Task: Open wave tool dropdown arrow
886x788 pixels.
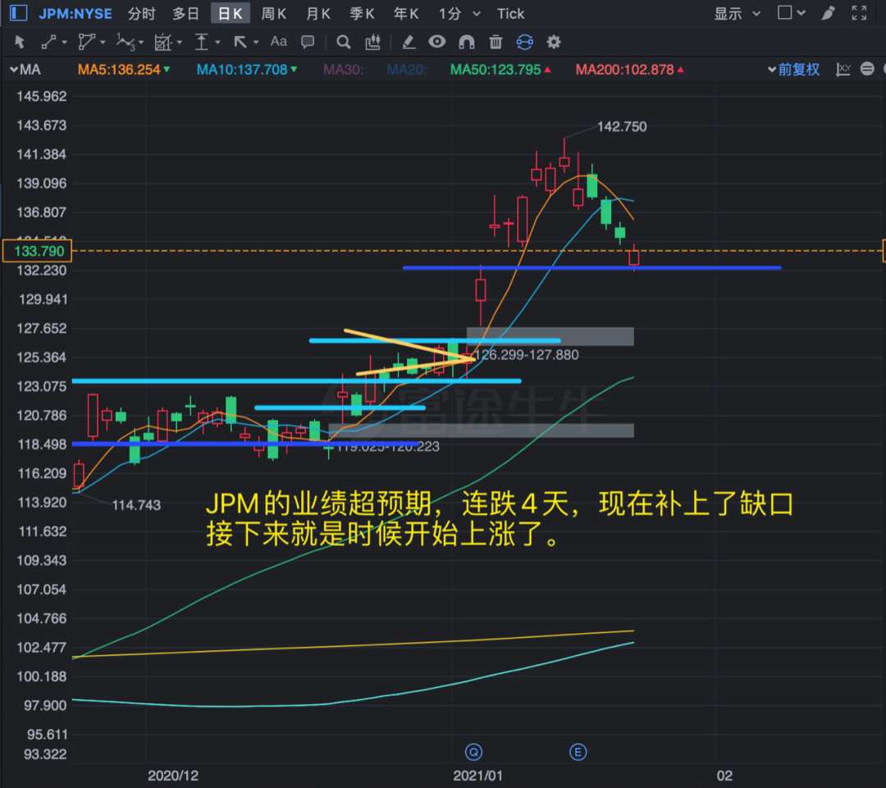Action: [x=141, y=43]
